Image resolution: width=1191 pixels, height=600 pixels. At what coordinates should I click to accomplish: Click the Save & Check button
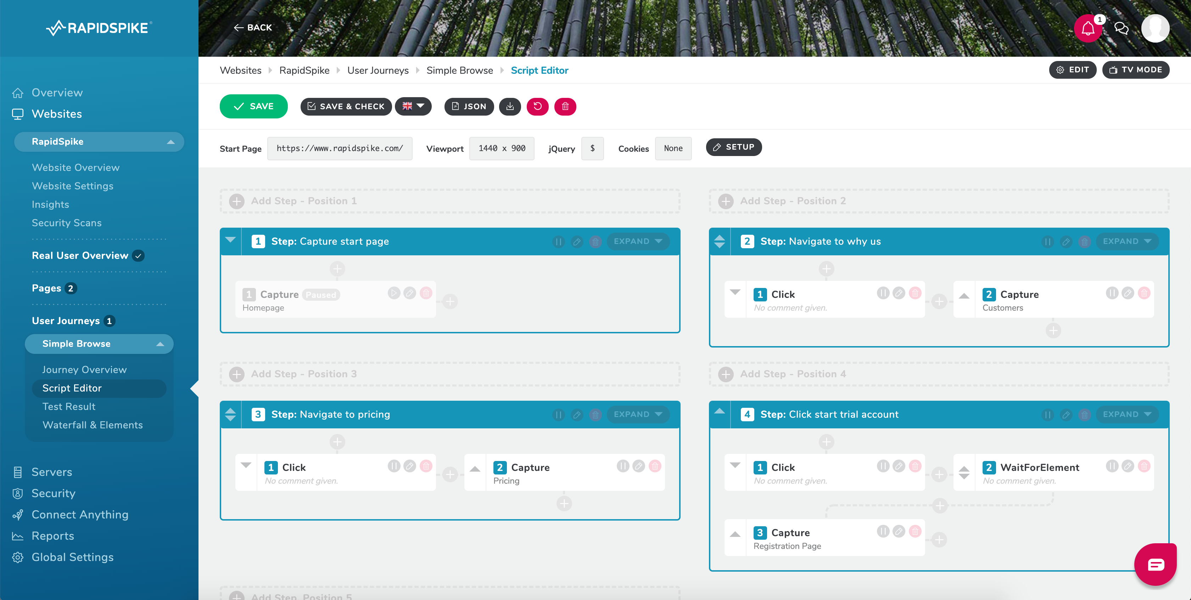tap(346, 106)
